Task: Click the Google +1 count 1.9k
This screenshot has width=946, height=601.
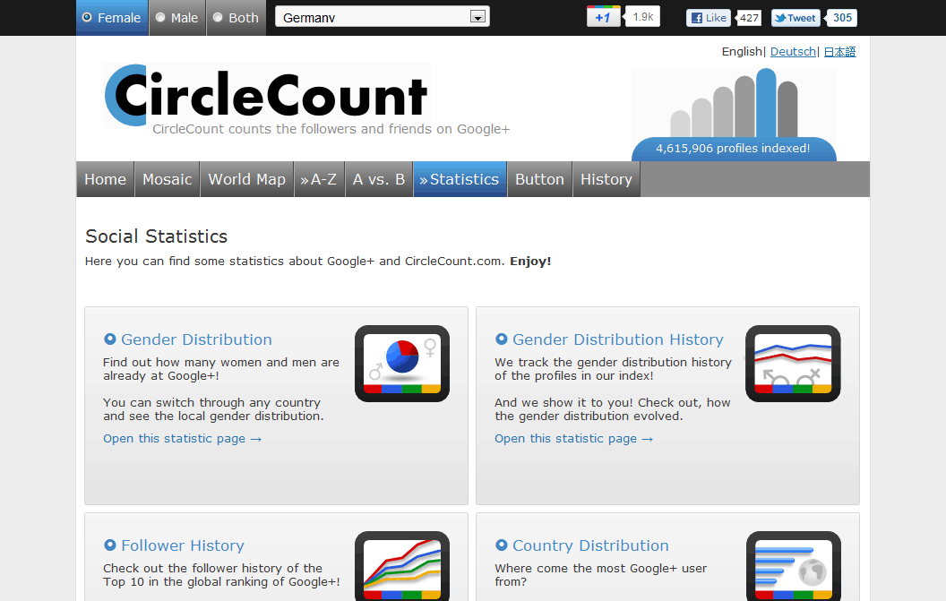Action: [642, 17]
